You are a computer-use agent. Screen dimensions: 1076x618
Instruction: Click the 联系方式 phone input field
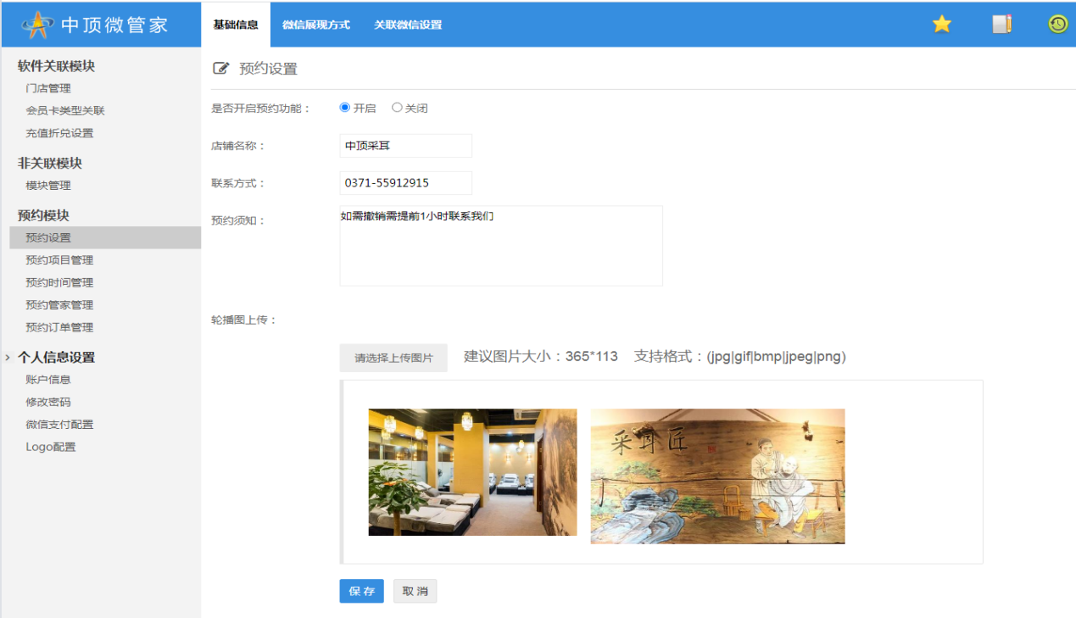(x=405, y=183)
